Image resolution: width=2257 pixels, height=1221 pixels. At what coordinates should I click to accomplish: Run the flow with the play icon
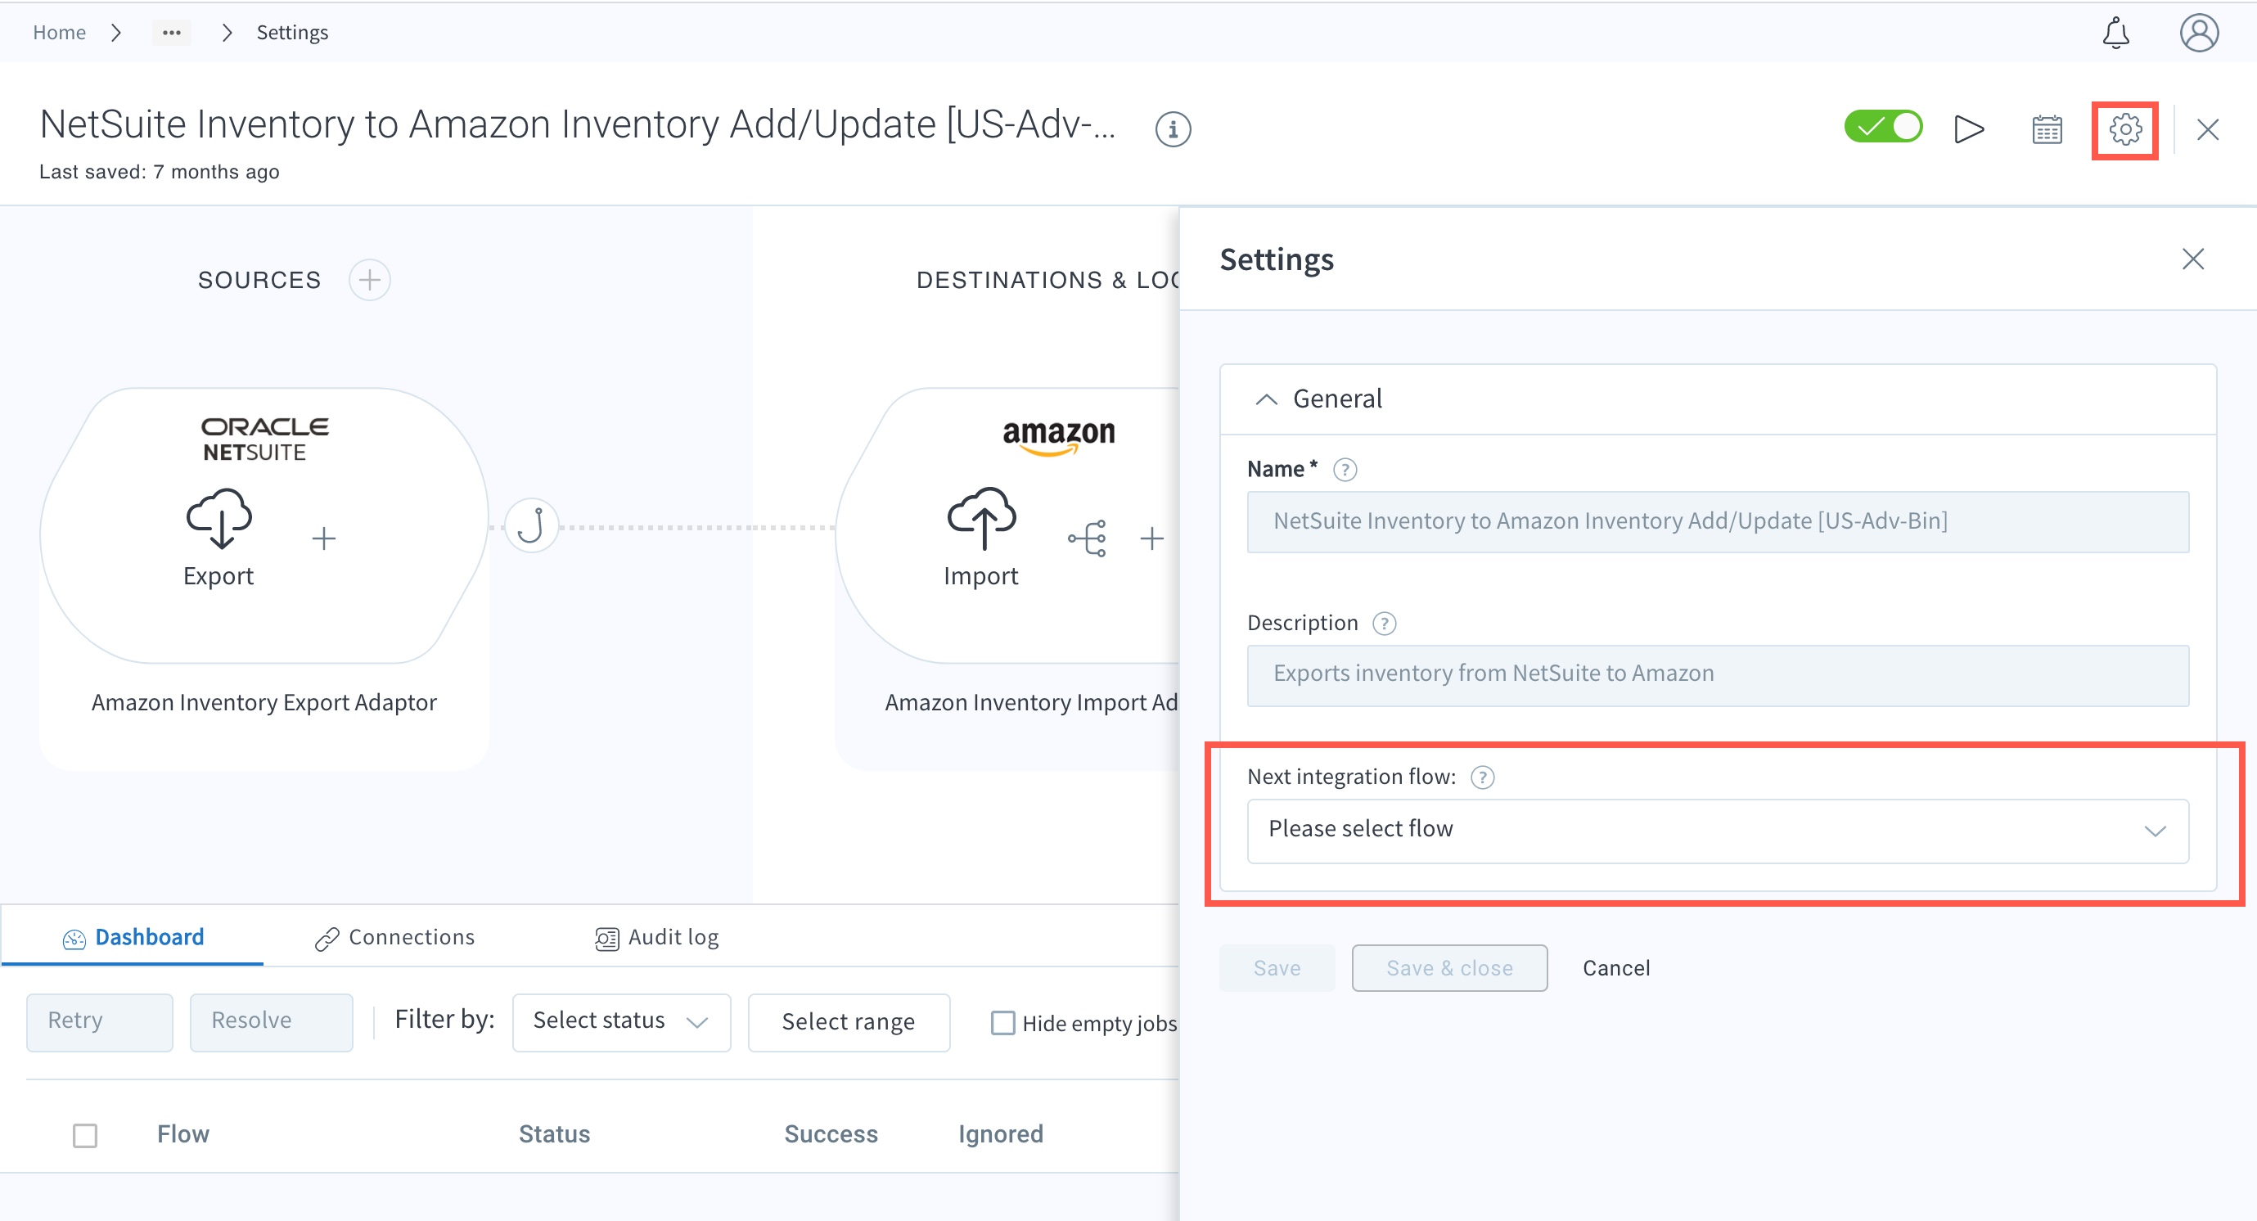pos(1969,129)
